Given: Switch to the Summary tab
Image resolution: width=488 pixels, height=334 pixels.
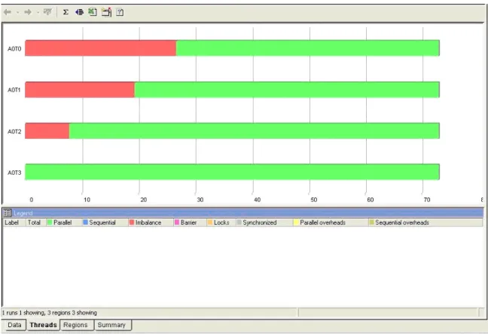Looking at the screenshot, I should pos(111,325).
